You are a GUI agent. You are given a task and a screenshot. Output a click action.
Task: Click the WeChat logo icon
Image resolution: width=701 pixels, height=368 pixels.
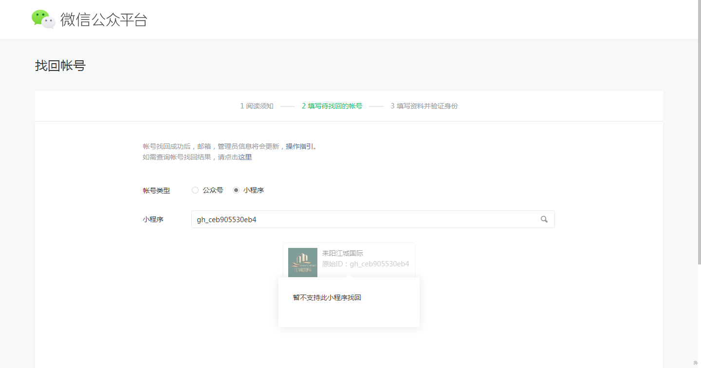(44, 19)
